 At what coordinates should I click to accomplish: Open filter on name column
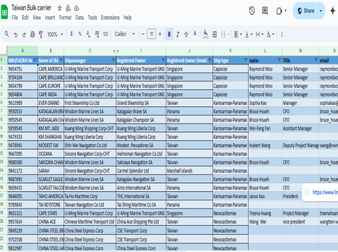pos(279,60)
